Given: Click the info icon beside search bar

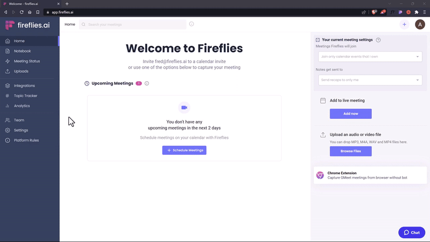Looking at the screenshot, I should (191, 24).
